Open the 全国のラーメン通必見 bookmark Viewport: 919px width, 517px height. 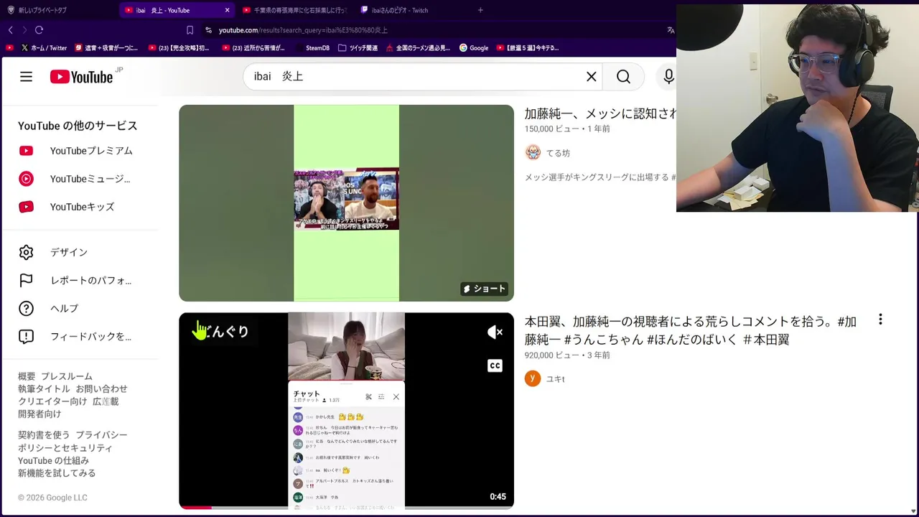coord(418,48)
